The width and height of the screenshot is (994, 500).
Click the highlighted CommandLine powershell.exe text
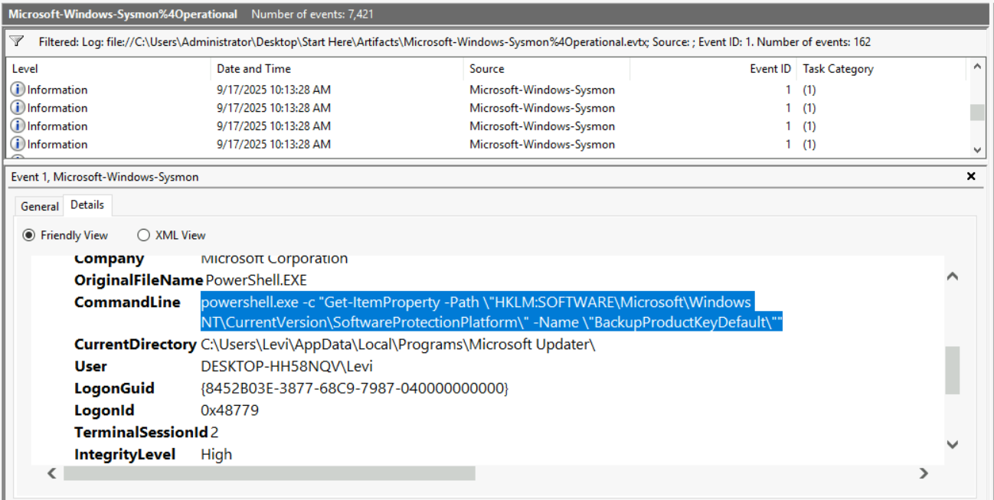[x=492, y=312]
